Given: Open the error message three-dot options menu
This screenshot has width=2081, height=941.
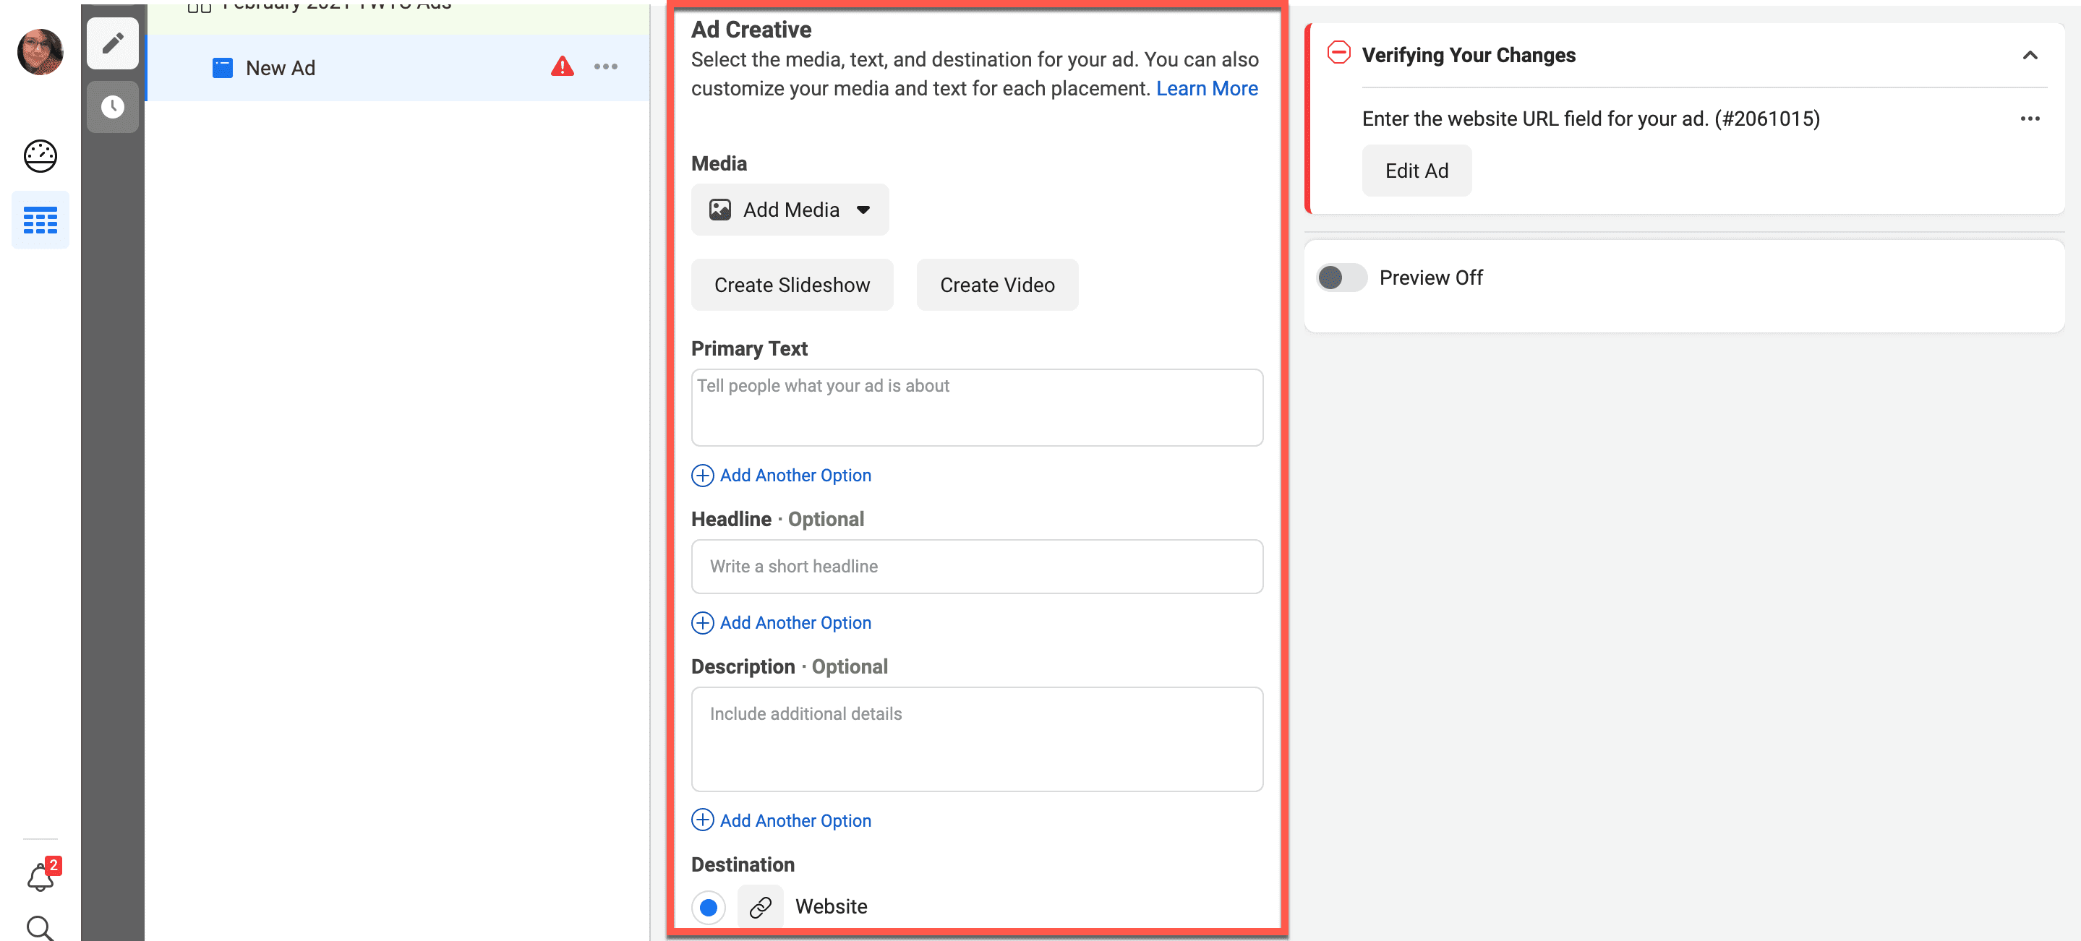Looking at the screenshot, I should click(x=2029, y=119).
